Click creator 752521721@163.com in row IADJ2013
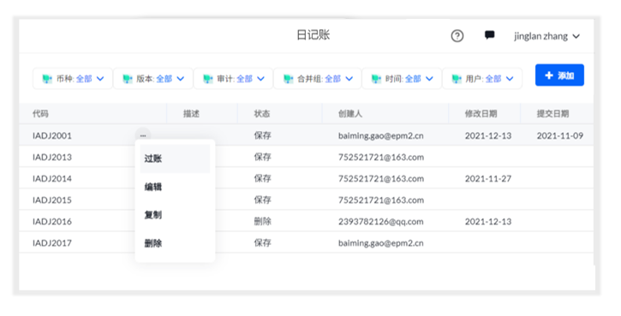 pos(381,158)
